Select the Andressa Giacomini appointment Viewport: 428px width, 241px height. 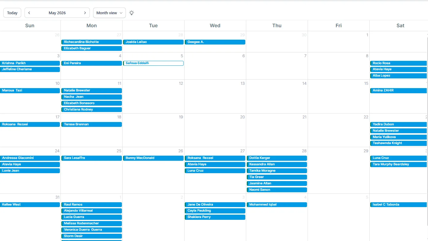tap(30, 158)
